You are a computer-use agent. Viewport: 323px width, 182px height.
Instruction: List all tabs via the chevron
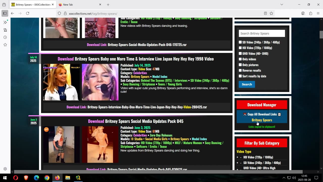click(x=282, y=5)
